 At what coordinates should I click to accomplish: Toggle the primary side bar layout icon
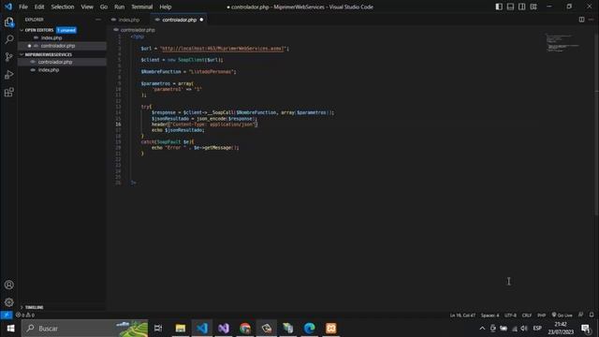[499, 7]
